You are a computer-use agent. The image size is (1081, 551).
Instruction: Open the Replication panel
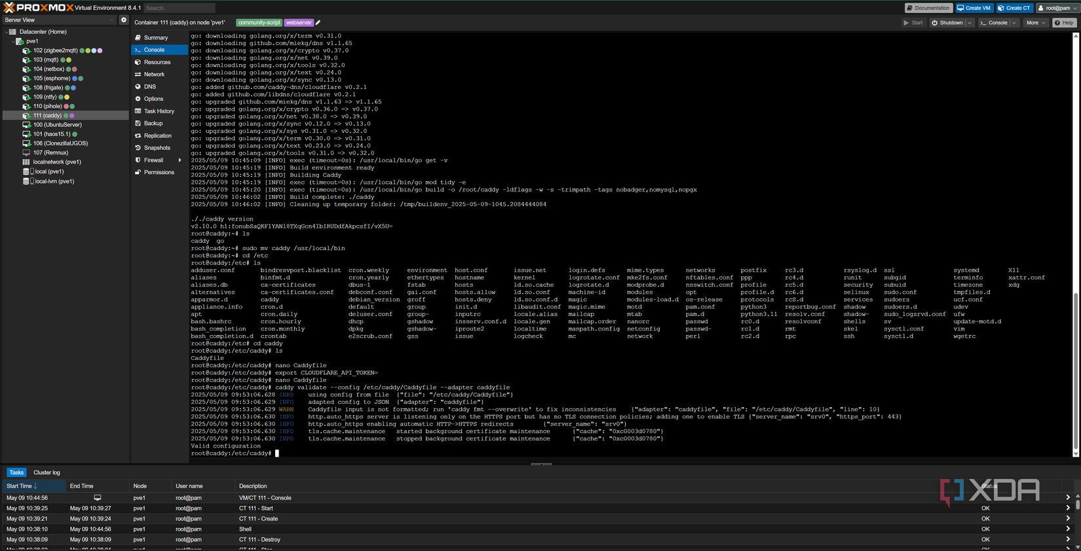(x=159, y=136)
